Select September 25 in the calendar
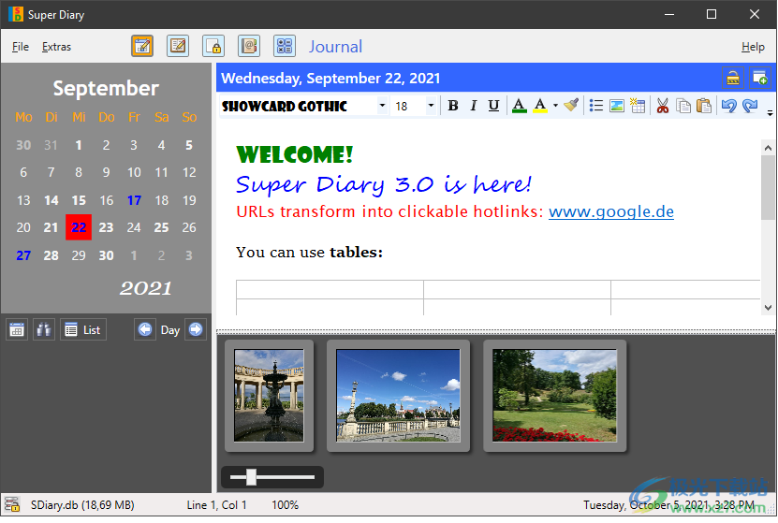This screenshot has width=778, height=523. click(x=161, y=227)
